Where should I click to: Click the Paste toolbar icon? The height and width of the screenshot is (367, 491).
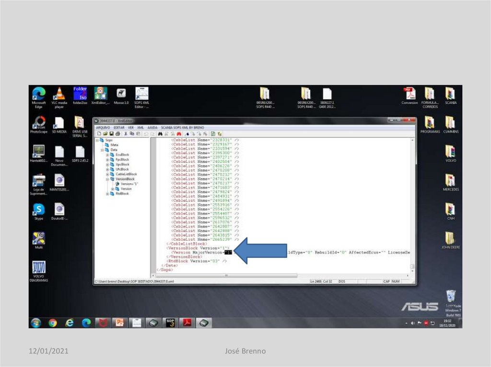point(138,134)
